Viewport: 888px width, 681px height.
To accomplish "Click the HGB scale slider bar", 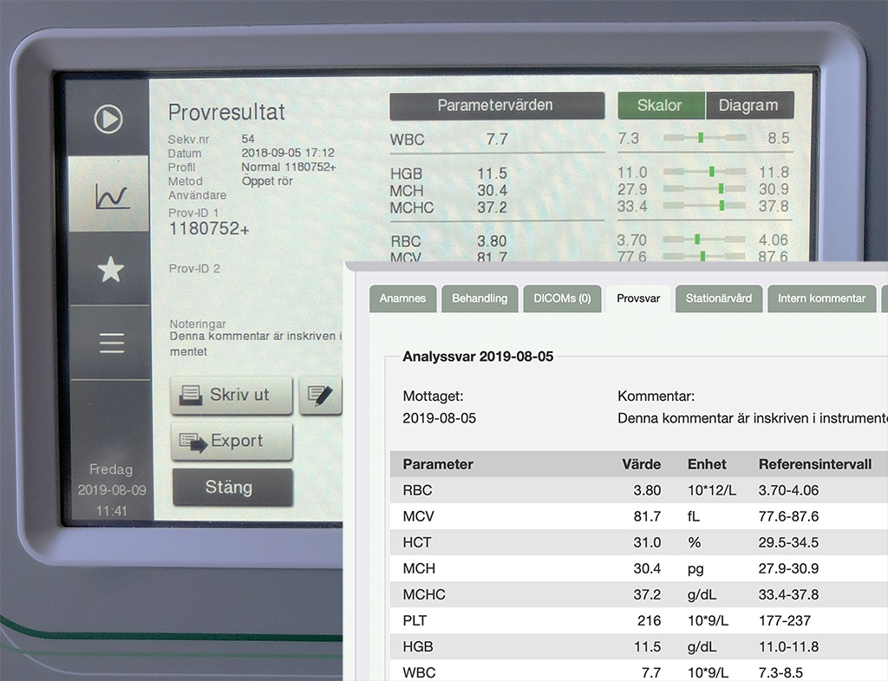I will (x=704, y=173).
